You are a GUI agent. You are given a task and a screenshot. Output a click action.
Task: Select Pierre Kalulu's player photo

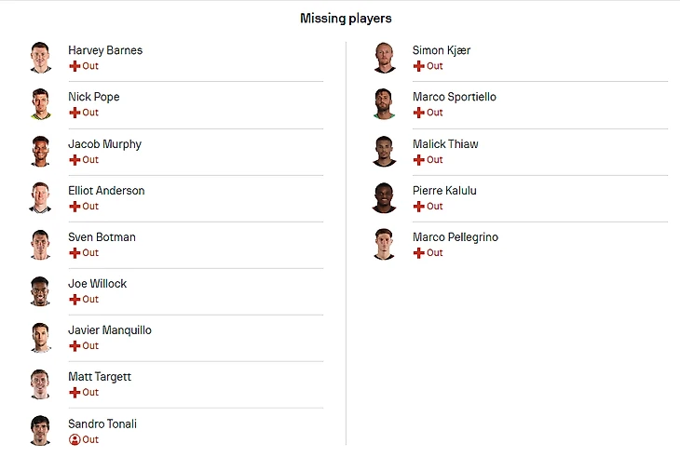[384, 198]
